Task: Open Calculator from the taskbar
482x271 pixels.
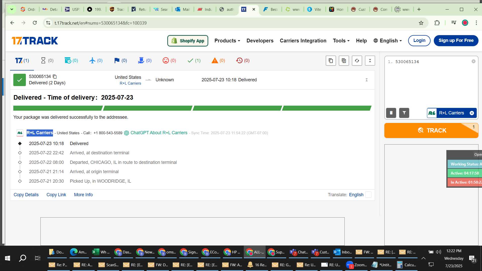Action: click(407, 265)
